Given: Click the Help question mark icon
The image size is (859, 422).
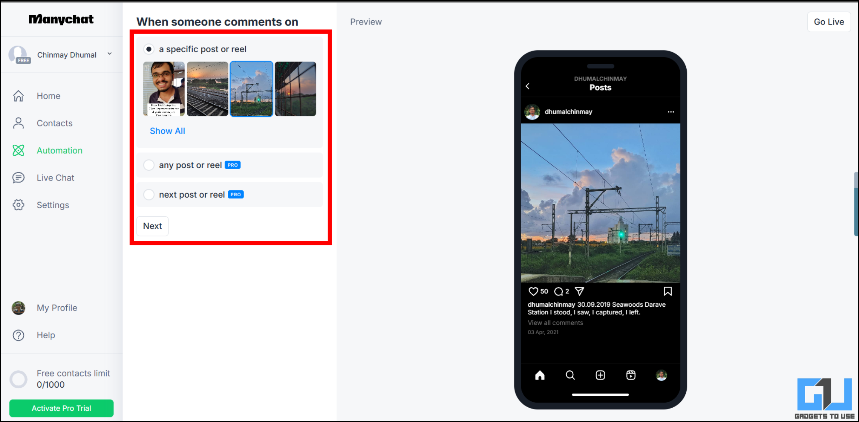Looking at the screenshot, I should click(19, 334).
